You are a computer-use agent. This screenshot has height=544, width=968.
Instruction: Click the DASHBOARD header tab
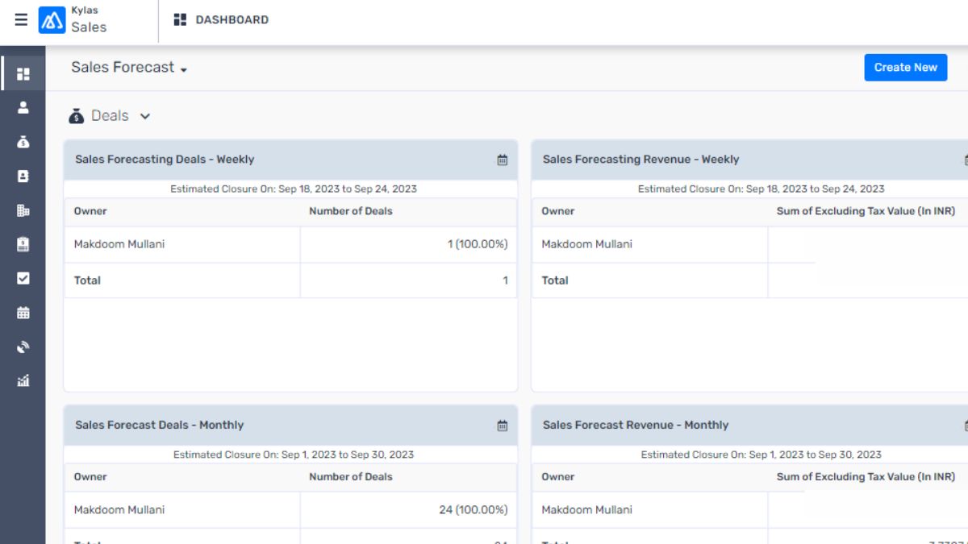[x=222, y=20]
